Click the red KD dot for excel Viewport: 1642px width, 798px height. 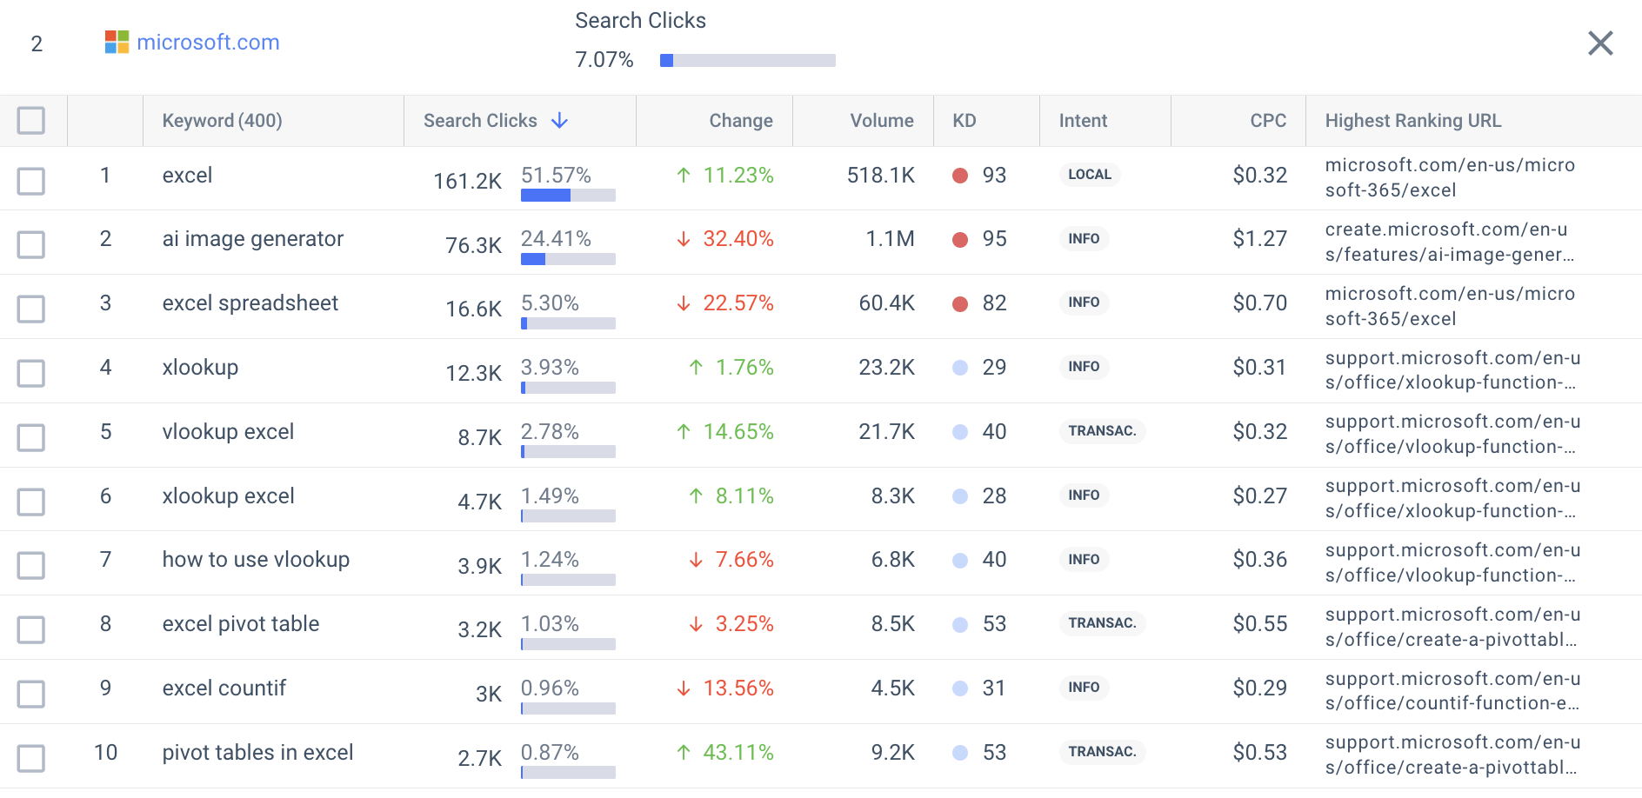tap(960, 176)
